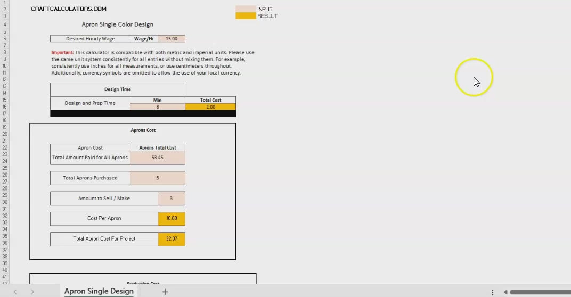
Task: Click the three-dot tab bar splitter handle
Action: tap(492, 292)
